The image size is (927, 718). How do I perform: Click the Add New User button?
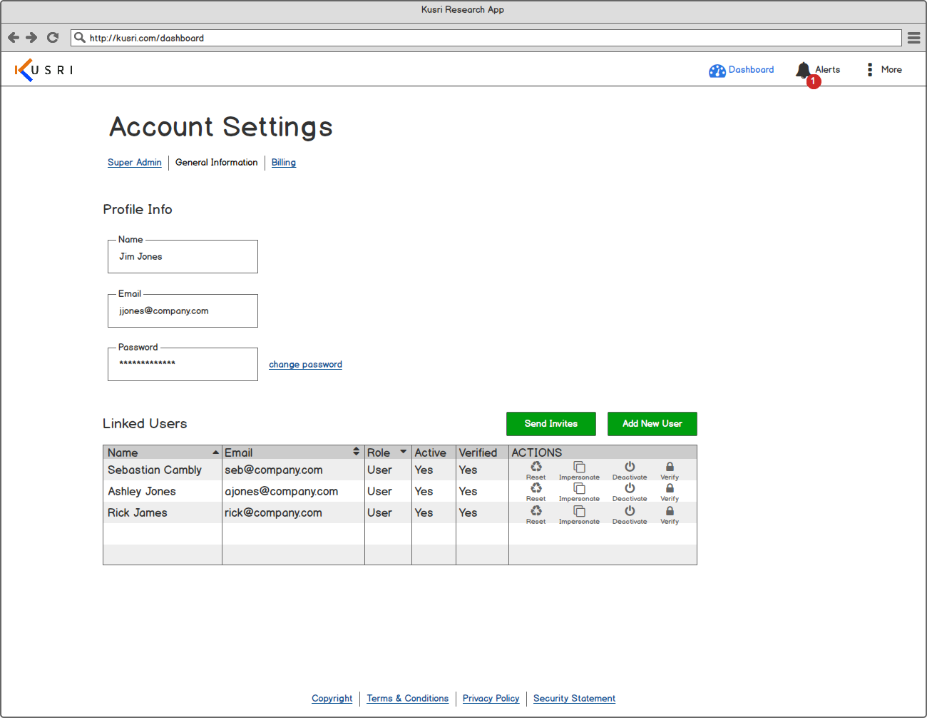(652, 424)
